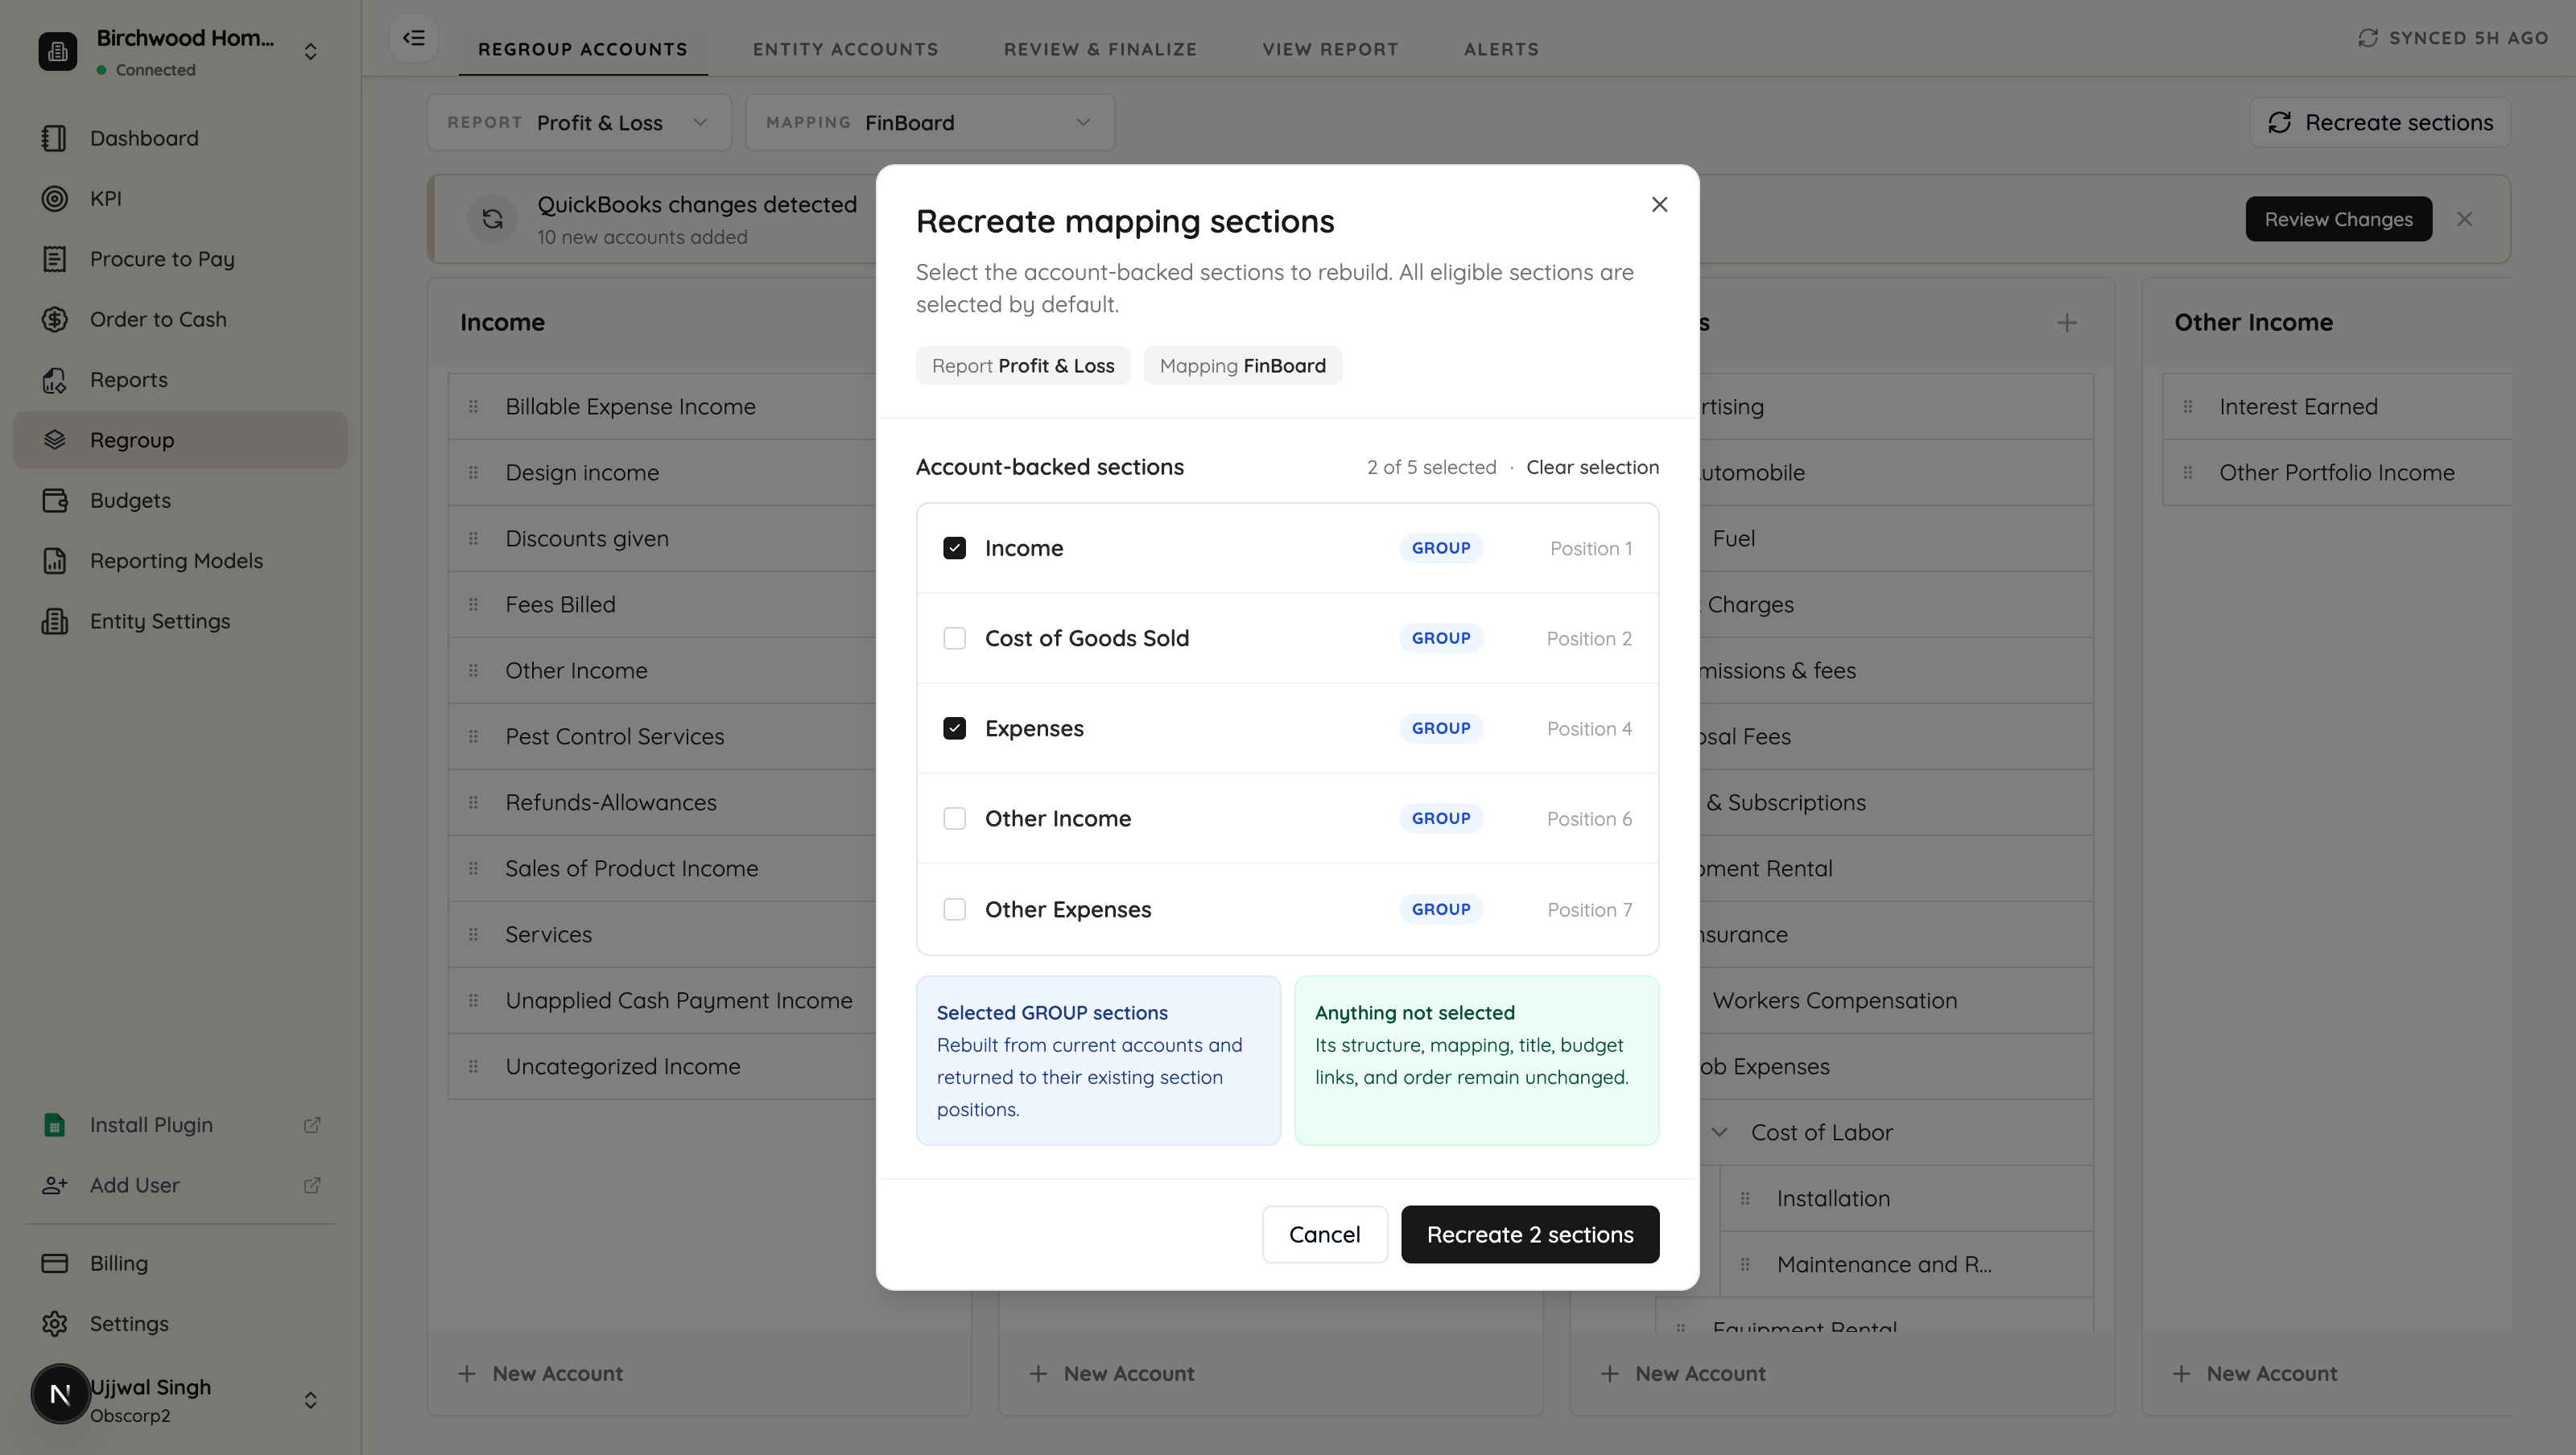
Task: Open Reporting Models menu item
Action: (x=180, y=561)
